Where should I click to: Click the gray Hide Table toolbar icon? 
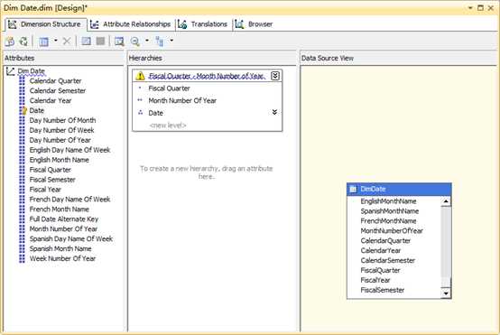click(100, 42)
